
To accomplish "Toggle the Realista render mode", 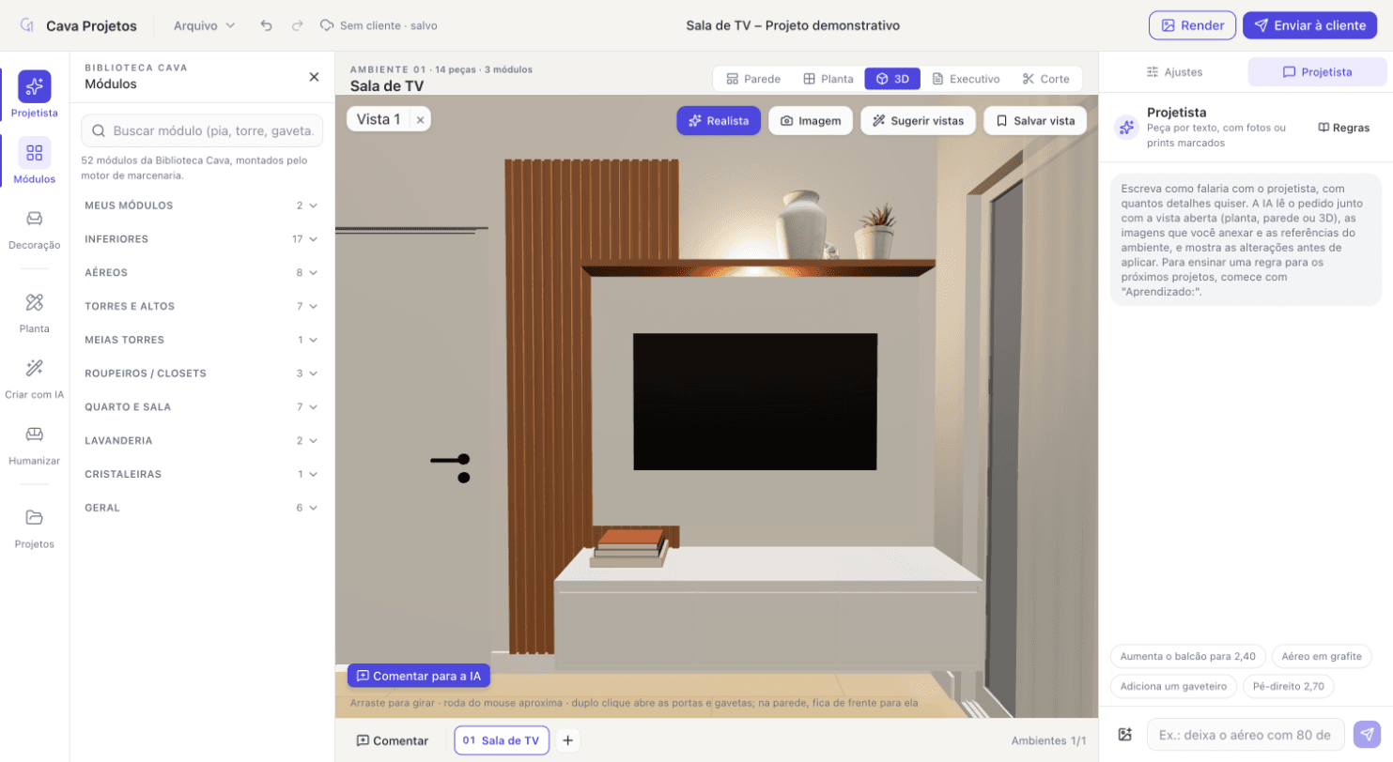I will (719, 120).
